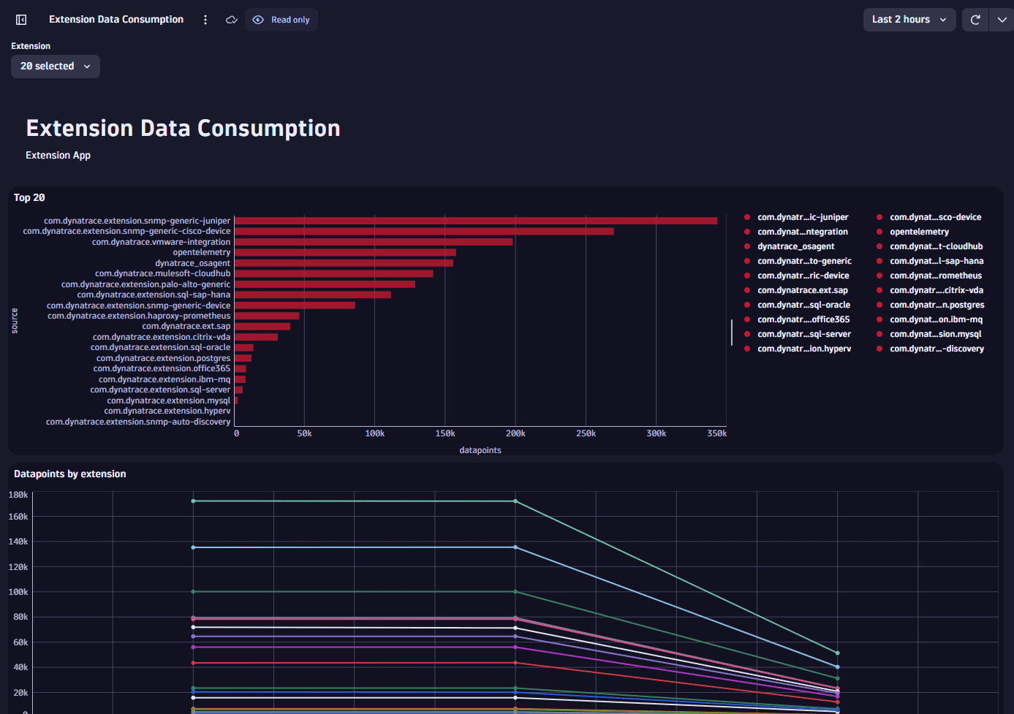Toggle com.dynatr....office365 legend entry
The image size is (1014, 714).
[797, 319]
